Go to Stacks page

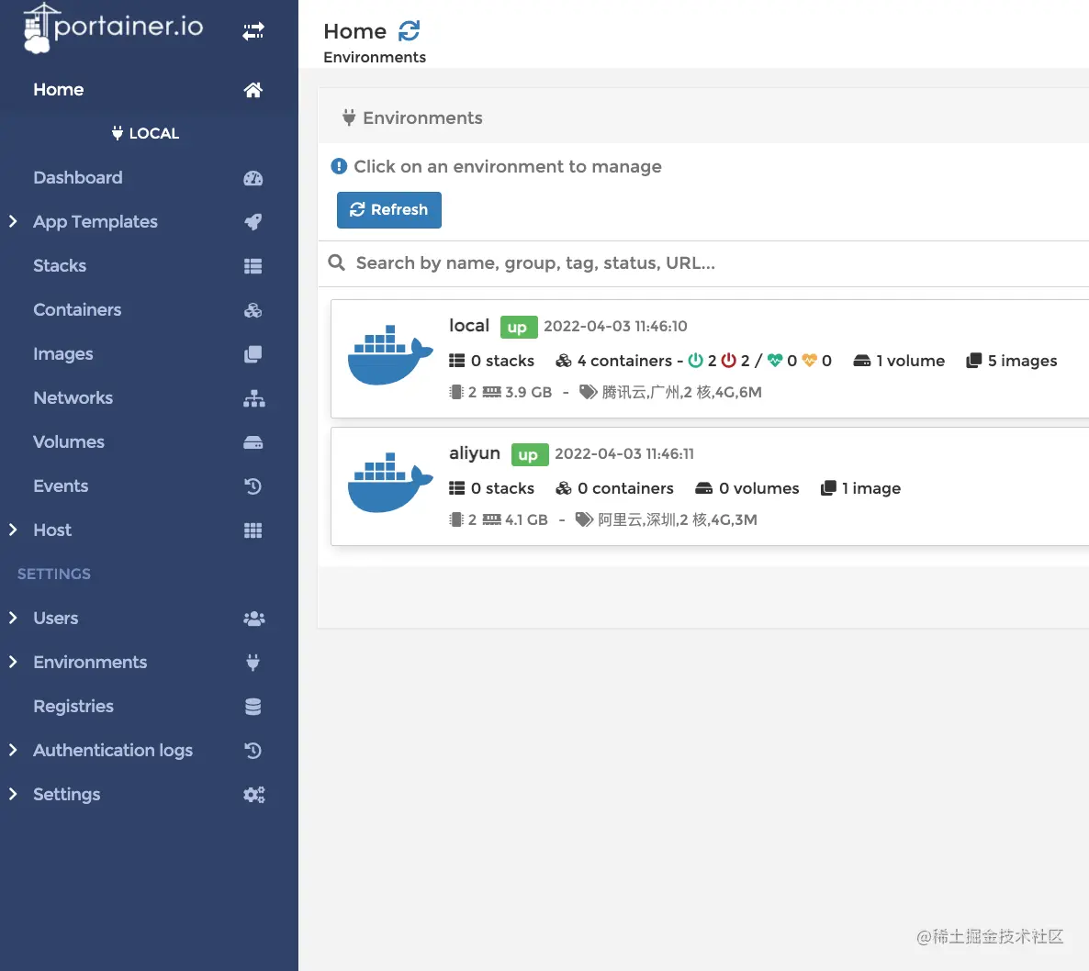click(x=60, y=266)
